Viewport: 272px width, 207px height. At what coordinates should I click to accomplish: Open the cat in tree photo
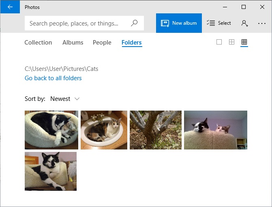click(x=156, y=130)
